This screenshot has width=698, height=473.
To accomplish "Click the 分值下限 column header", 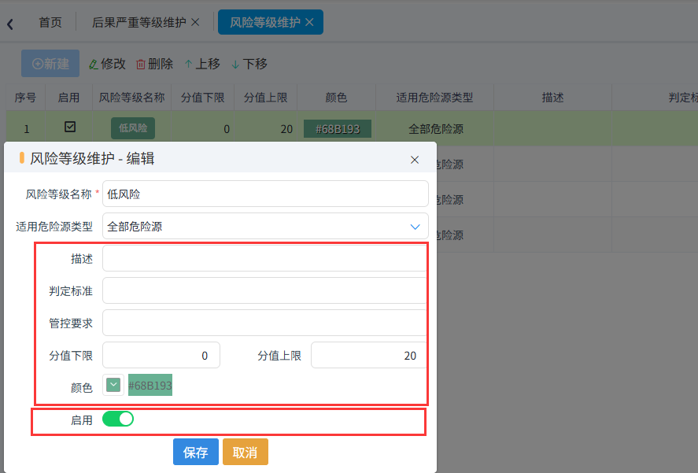I will pyautogui.click(x=202, y=98).
